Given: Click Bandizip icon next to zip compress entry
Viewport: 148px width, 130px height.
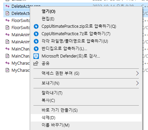Looking at the screenshot, I should (x=36, y=26).
